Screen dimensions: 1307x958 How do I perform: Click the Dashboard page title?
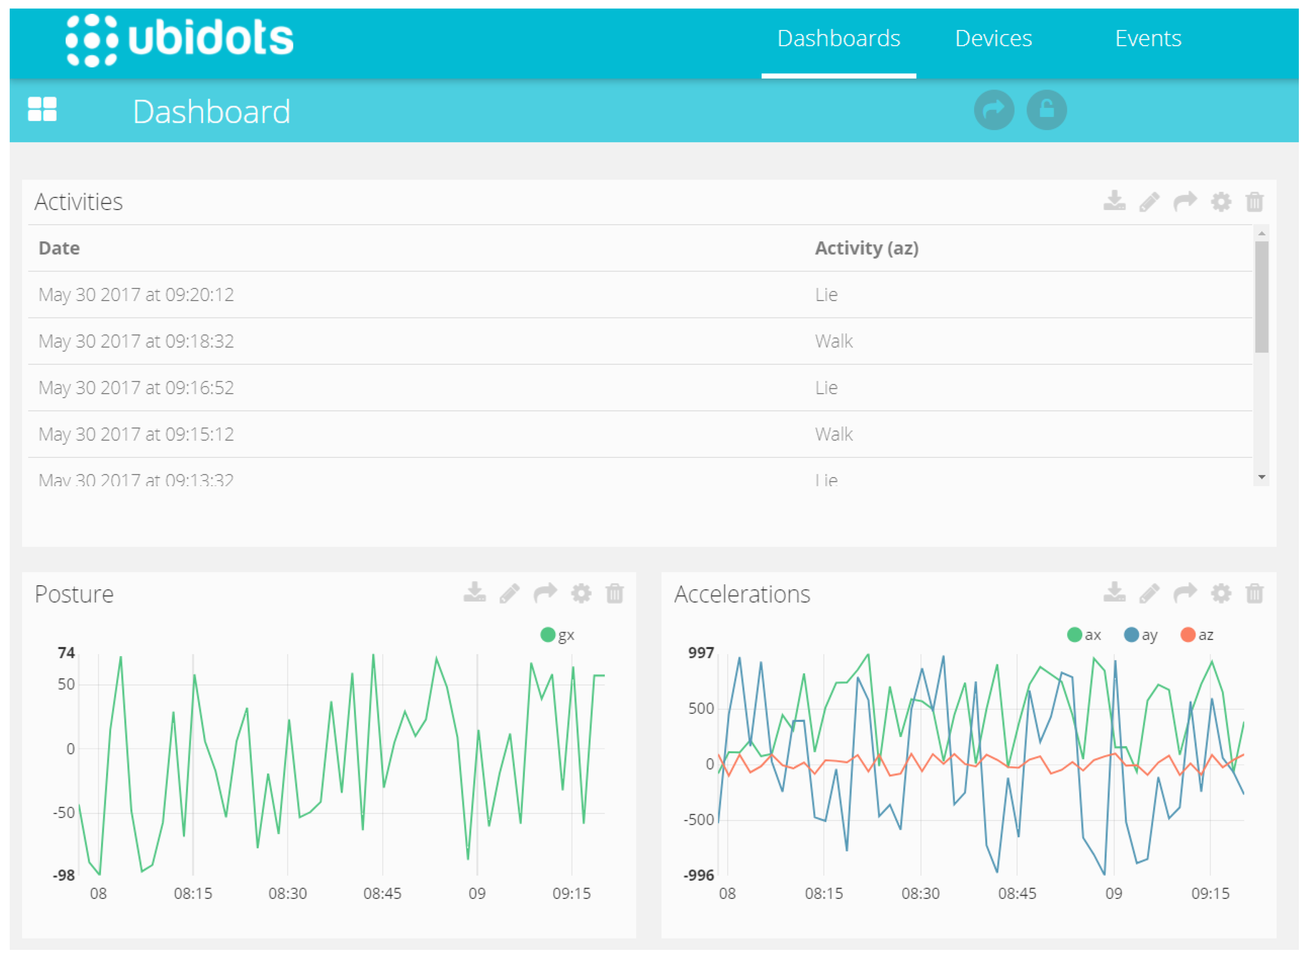(x=211, y=111)
